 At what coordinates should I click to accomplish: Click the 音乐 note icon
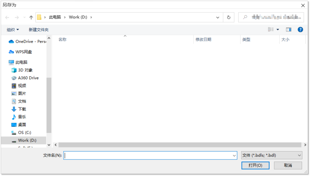(14, 117)
